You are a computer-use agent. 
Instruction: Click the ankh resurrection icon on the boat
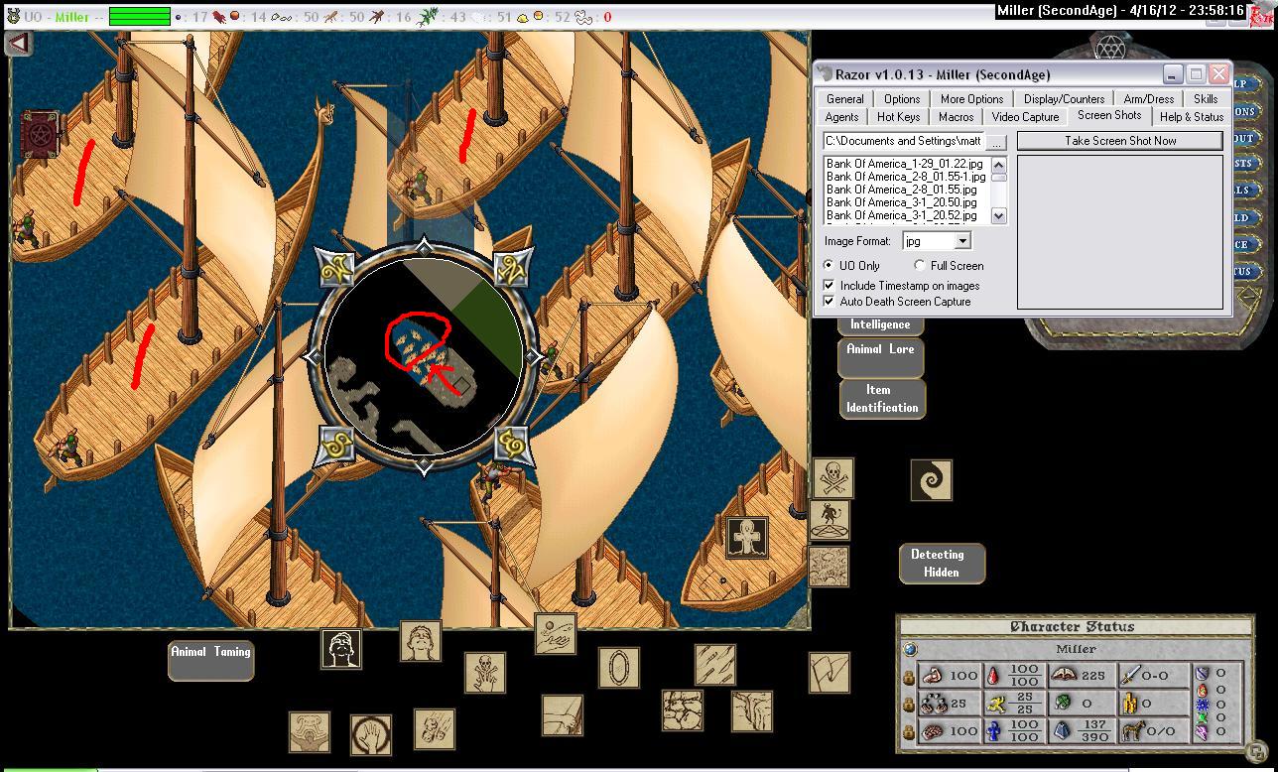coord(746,538)
